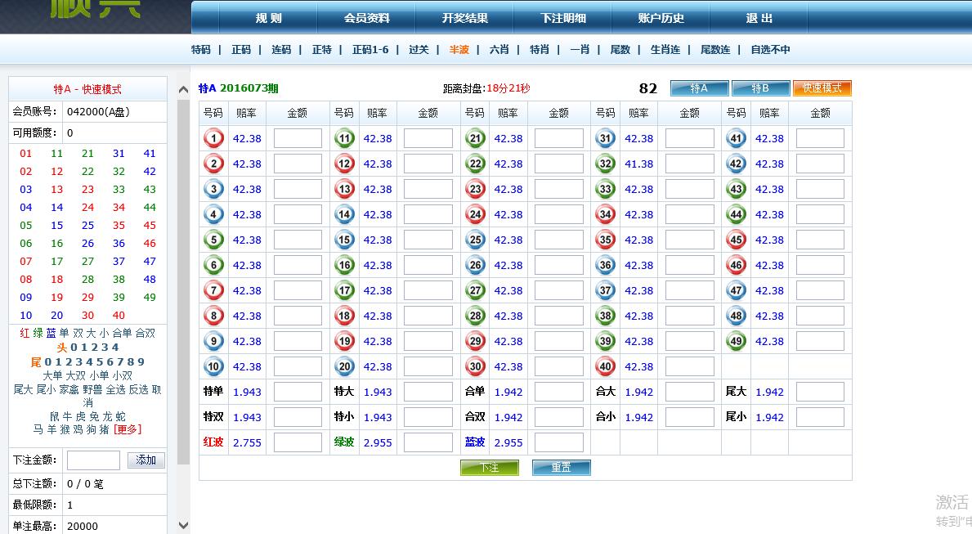The height and width of the screenshot is (534, 972).
Task: Click the green ball number 22 icon
Action: 475,164
